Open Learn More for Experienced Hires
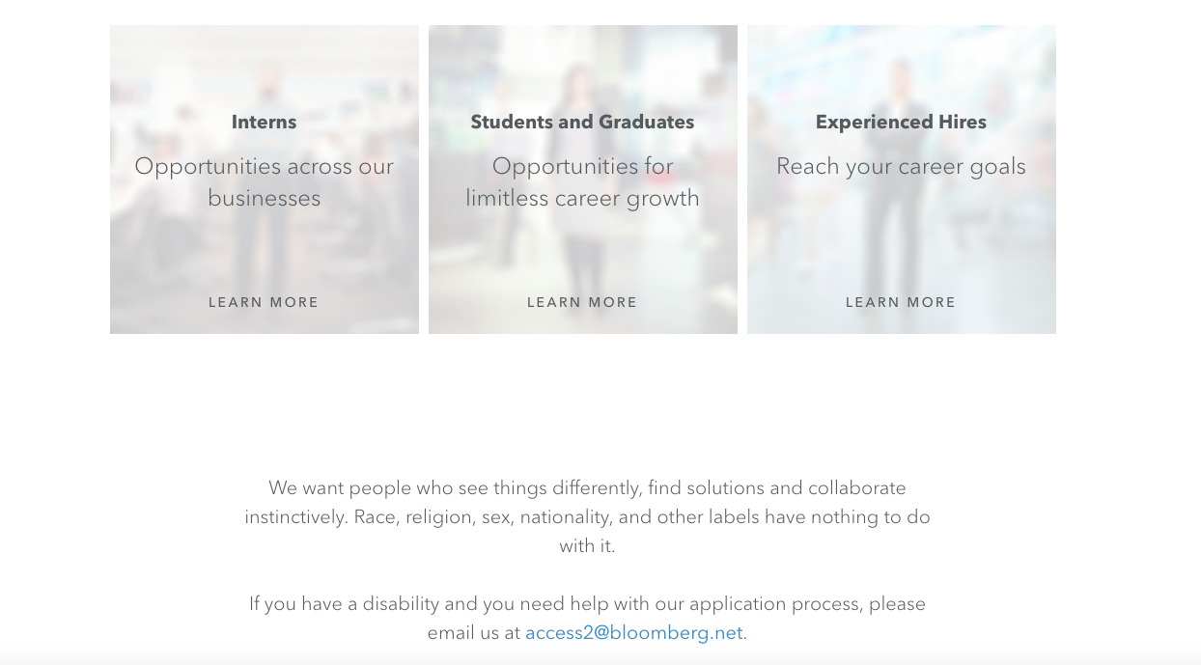The width and height of the screenshot is (1201, 665). coord(901,302)
